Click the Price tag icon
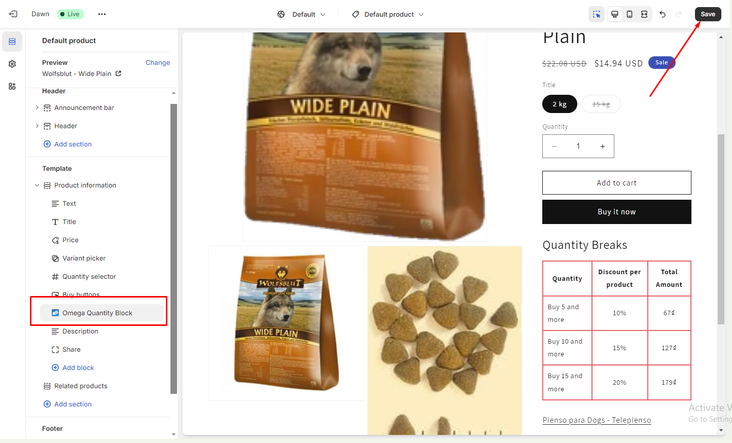This screenshot has height=443, width=732. pyautogui.click(x=55, y=240)
